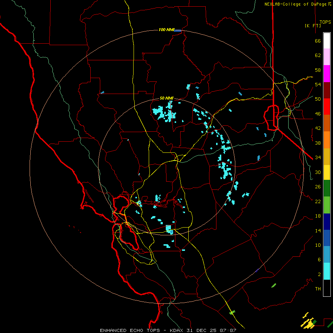This screenshot has height=333, width=333.
Task: Click the '38' legend value
Action: (x=318, y=143)
